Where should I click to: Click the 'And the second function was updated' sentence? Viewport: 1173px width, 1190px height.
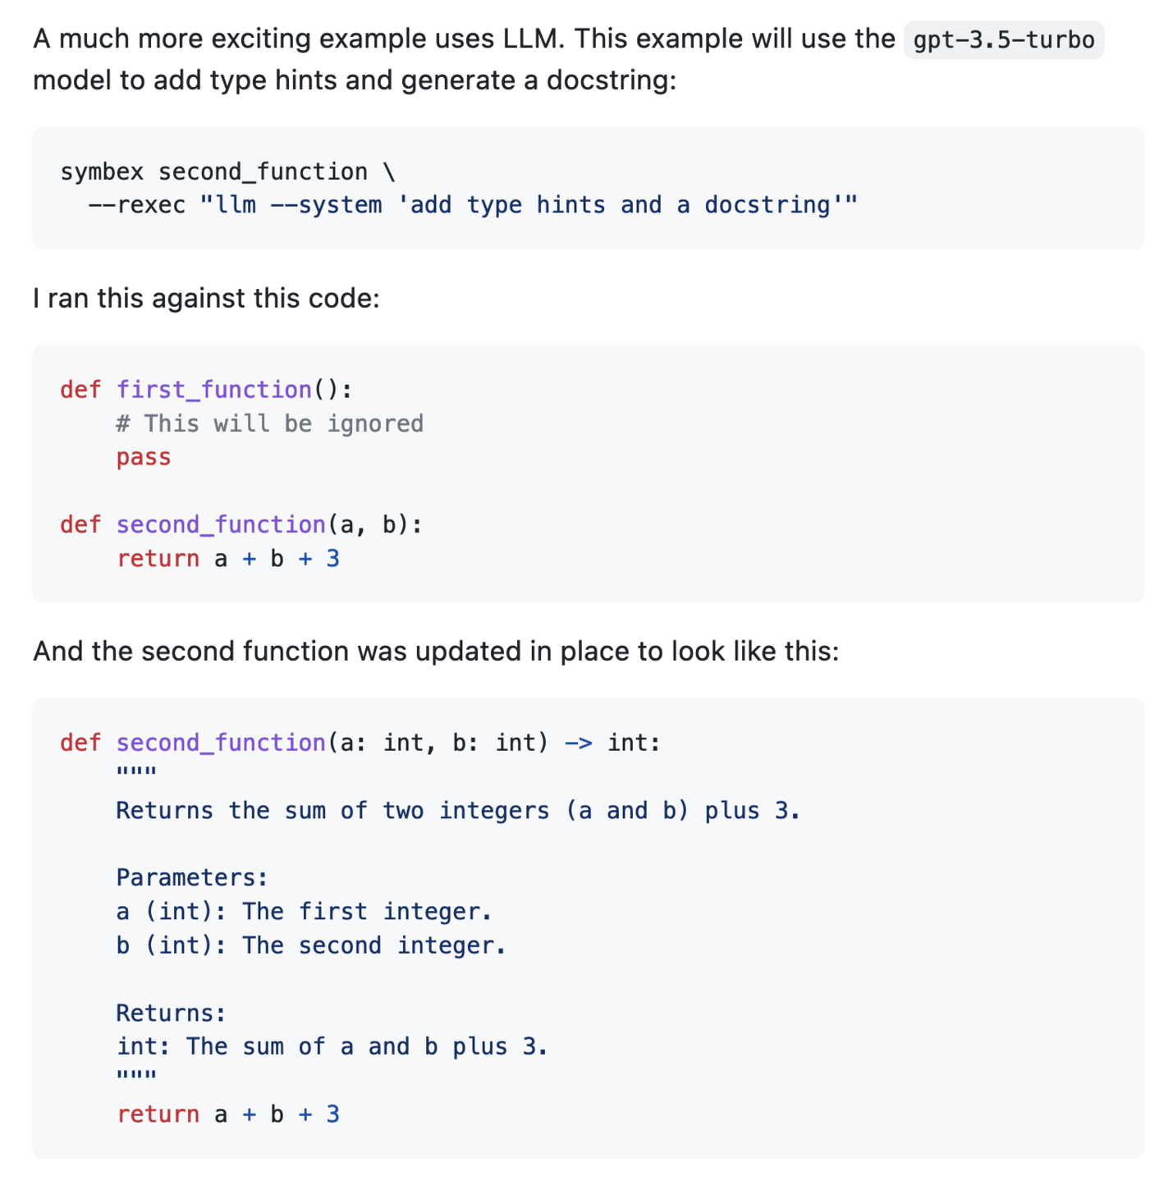click(436, 651)
